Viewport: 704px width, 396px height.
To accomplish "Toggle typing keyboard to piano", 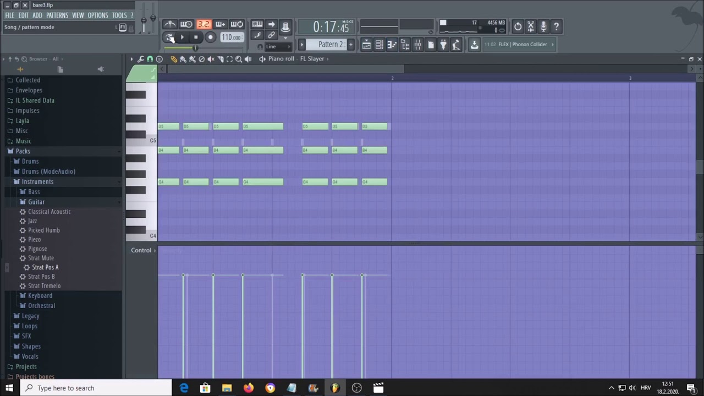I will coord(257,24).
